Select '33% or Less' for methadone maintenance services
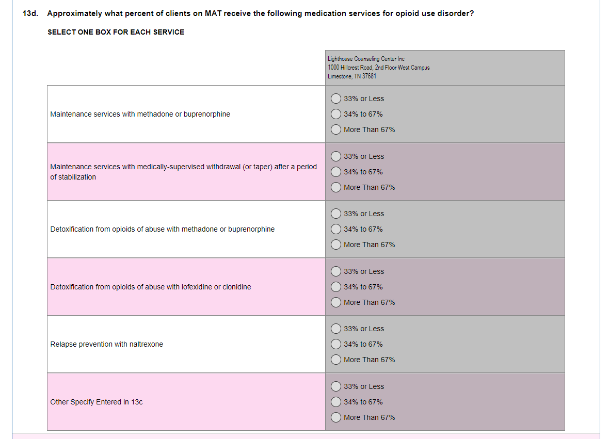 pos(336,99)
